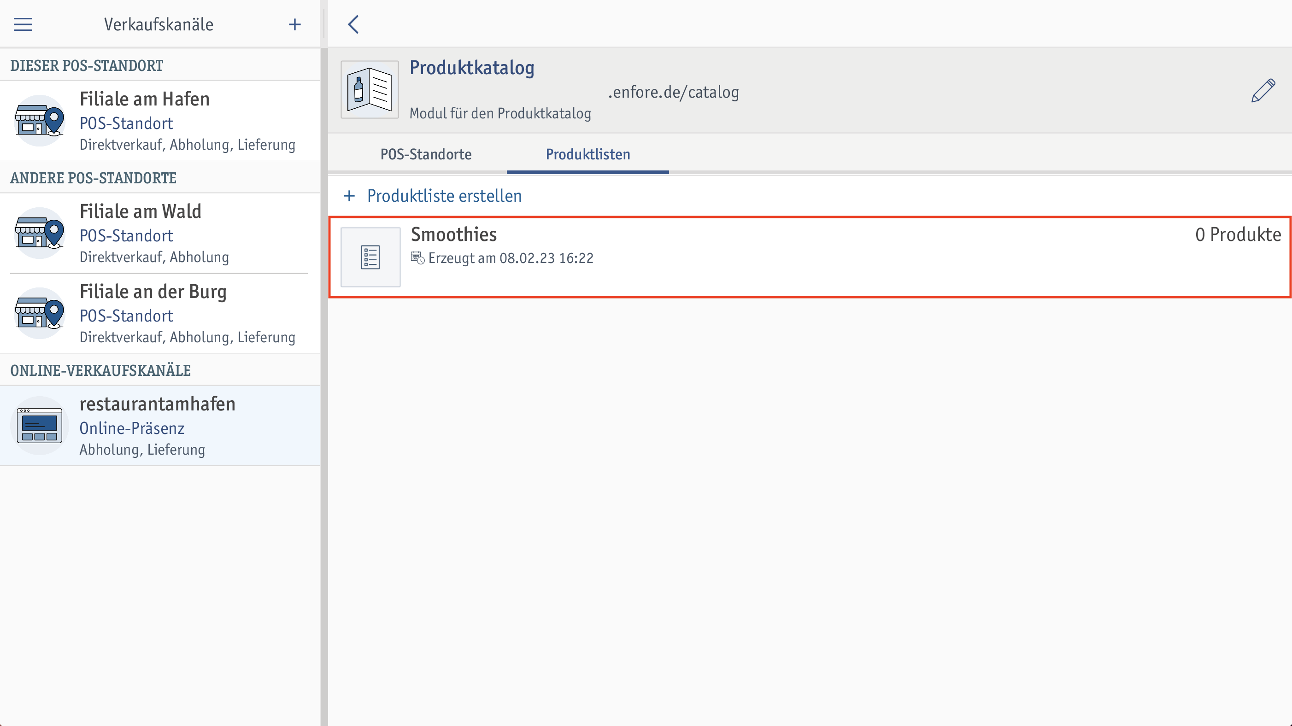The height and width of the screenshot is (726, 1292).
Task: Click the ONLINE-VERKAUFSKANÄLE section header
Action: [100, 370]
